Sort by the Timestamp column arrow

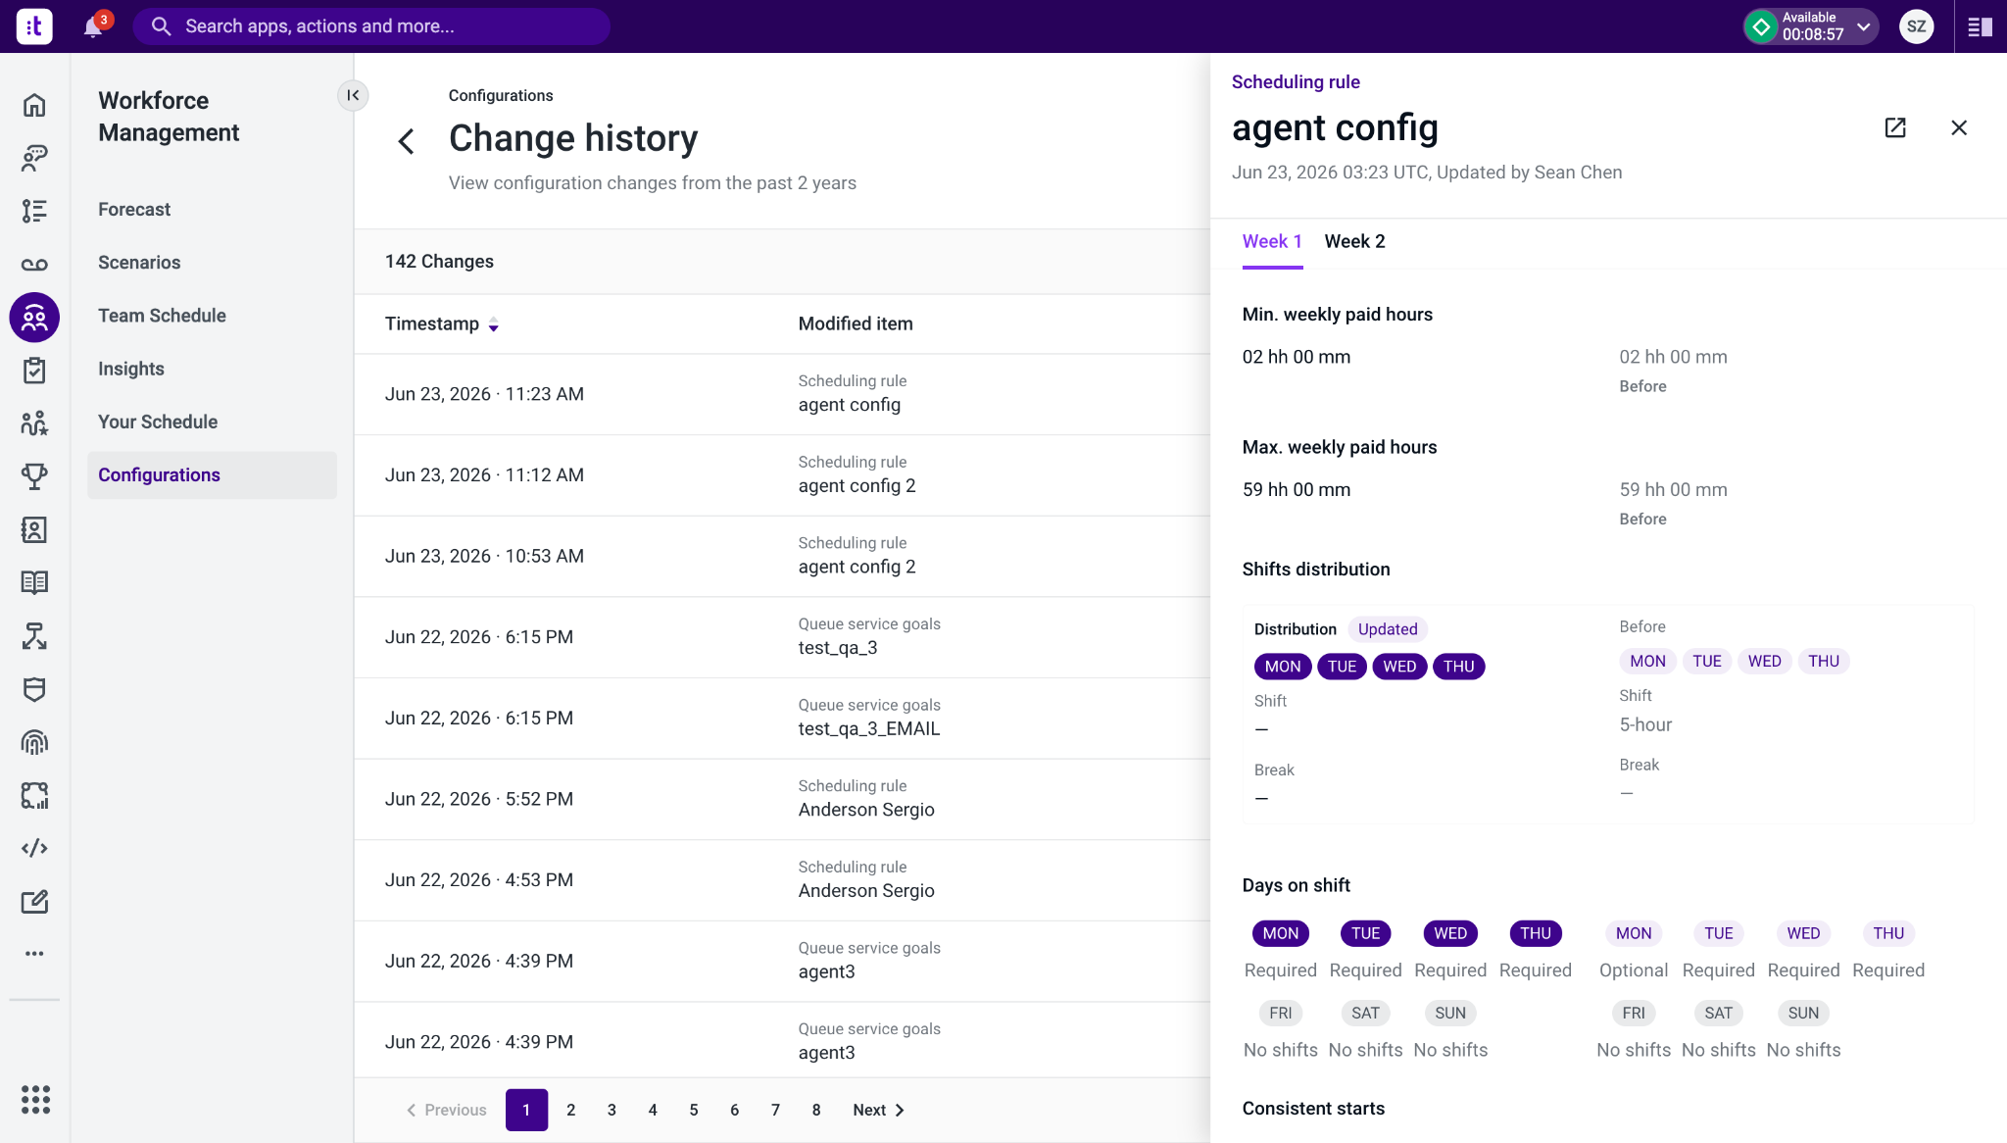coord(494,324)
